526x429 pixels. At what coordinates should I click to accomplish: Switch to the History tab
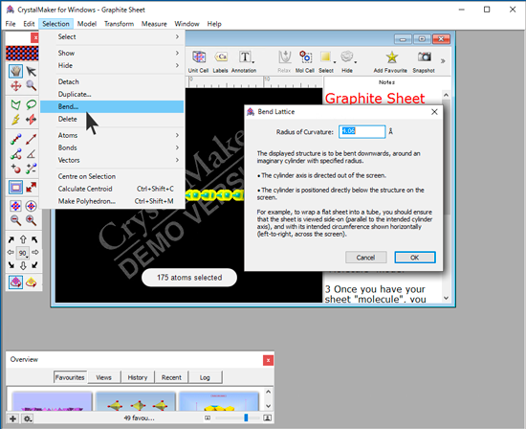pyautogui.click(x=138, y=377)
